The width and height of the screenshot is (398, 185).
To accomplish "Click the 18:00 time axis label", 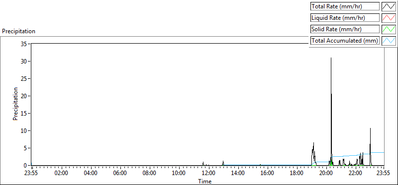I will pyautogui.click(x=297, y=174).
